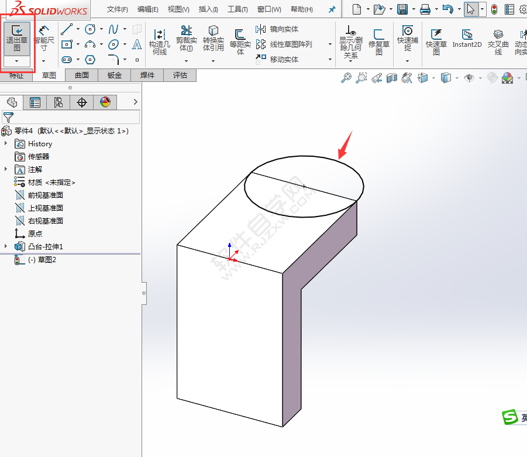Click the Exit Sketch (退出草图) button

point(17,38)
